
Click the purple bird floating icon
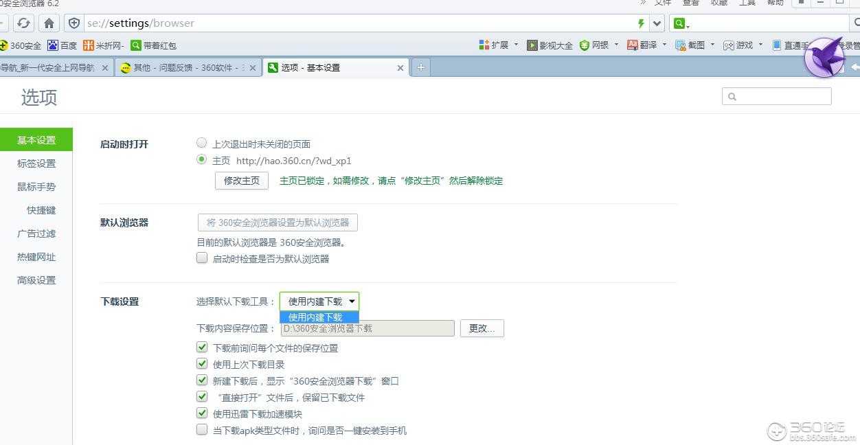click(x=824, y=58)
